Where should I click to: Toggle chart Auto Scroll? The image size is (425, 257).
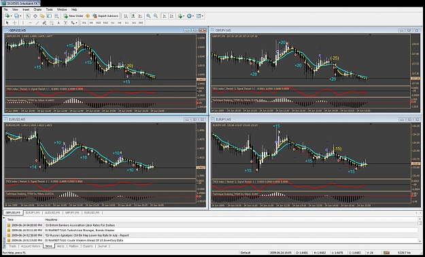click(165, 16)
